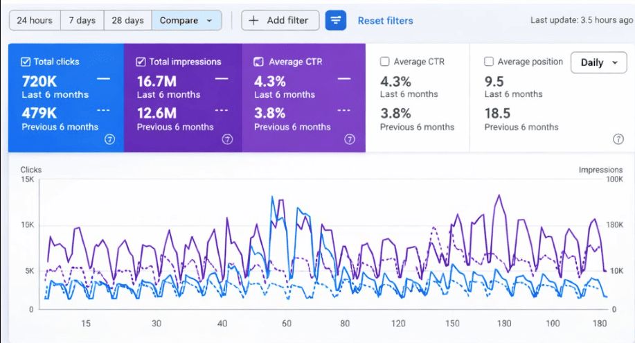The height and width of the screenshot is (343, 635).
Task: Open help for the Total impressions card
Action: pos(227,139)
